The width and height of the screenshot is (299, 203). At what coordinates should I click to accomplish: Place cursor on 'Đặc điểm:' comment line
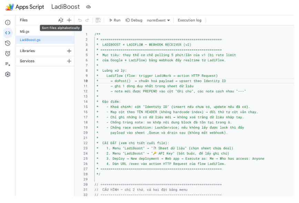(111, 102)
